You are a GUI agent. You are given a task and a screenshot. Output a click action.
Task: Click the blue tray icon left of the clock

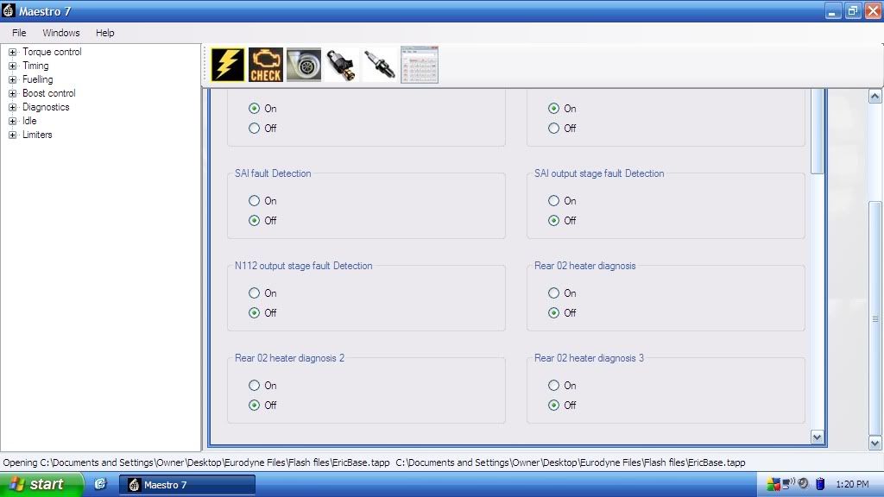point(820,484)
